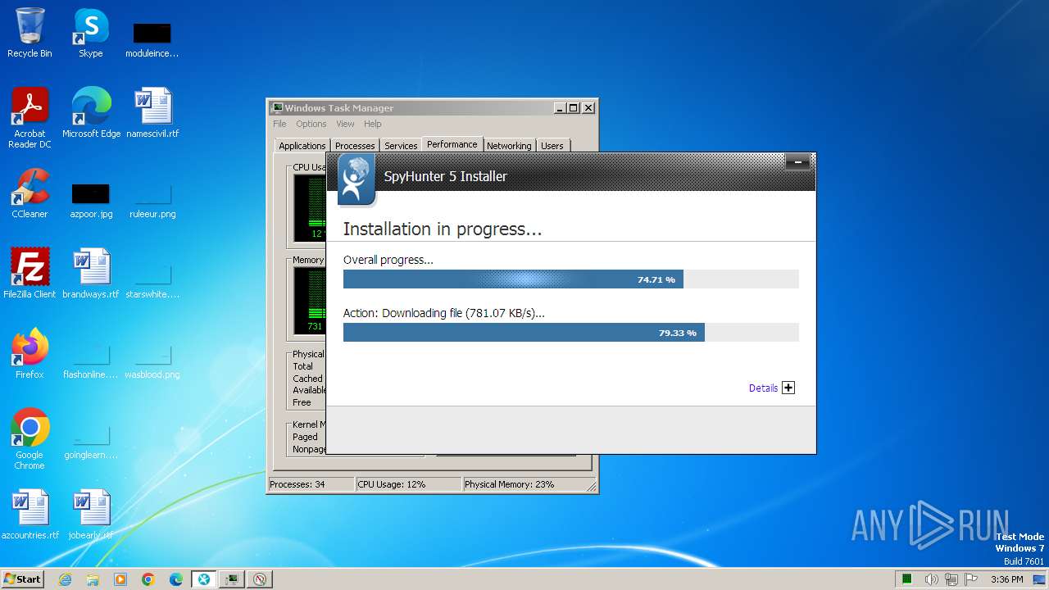Open Task Manager Options menu

tap(311, 124)
